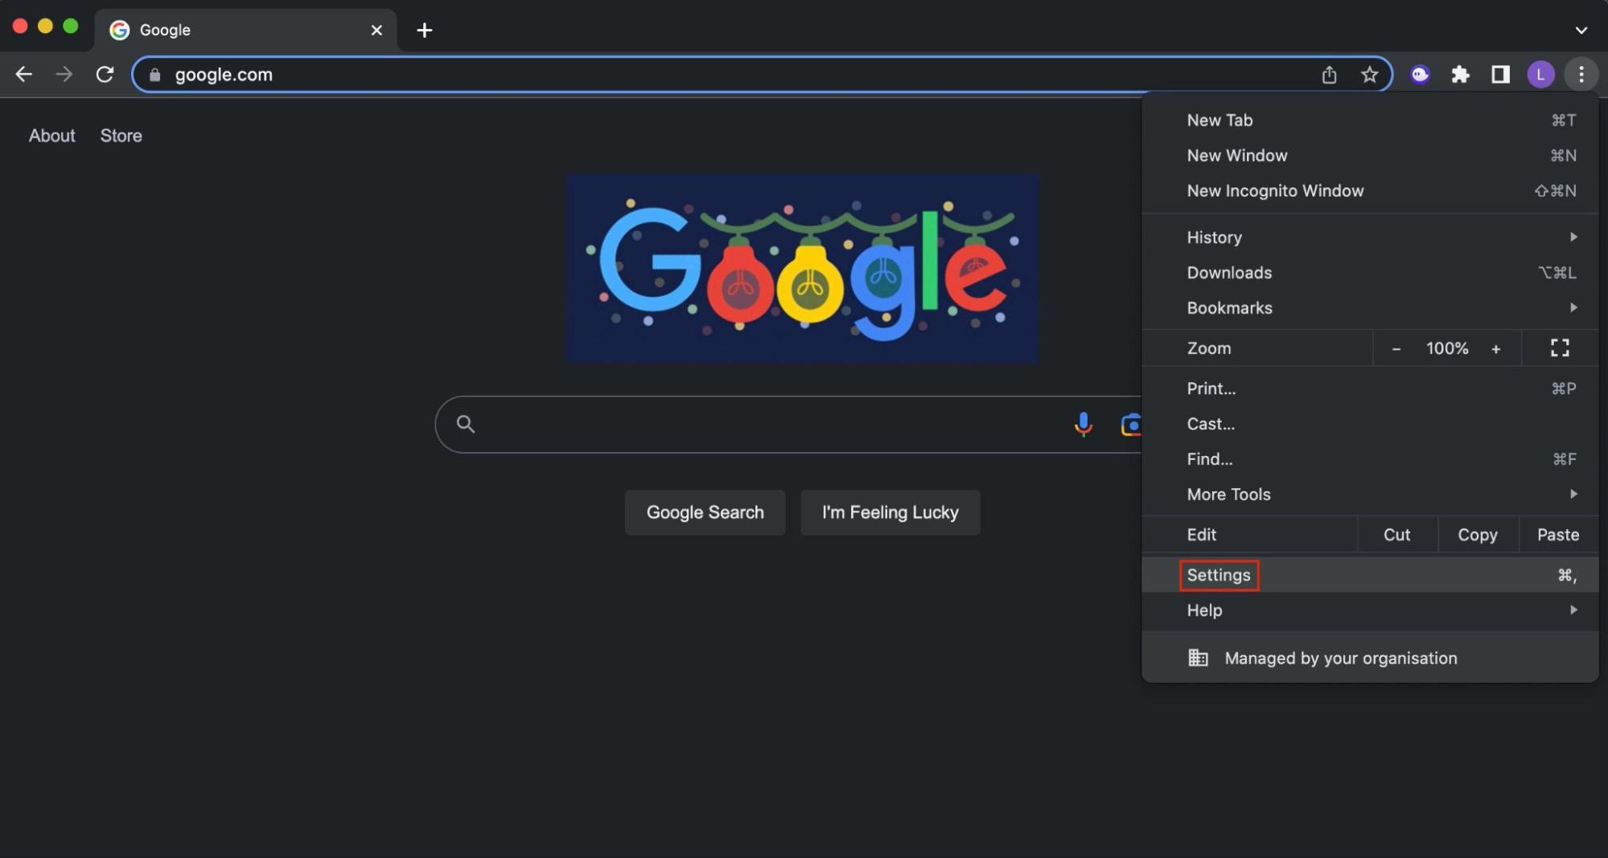Close the Google tab

pos(376,30)
